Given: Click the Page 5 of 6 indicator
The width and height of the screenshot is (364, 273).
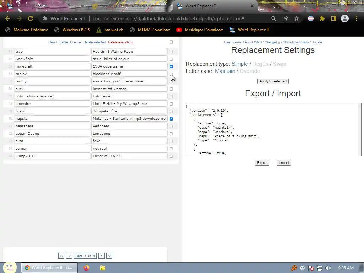Looking at the screenshot, I should click(85, 256).
